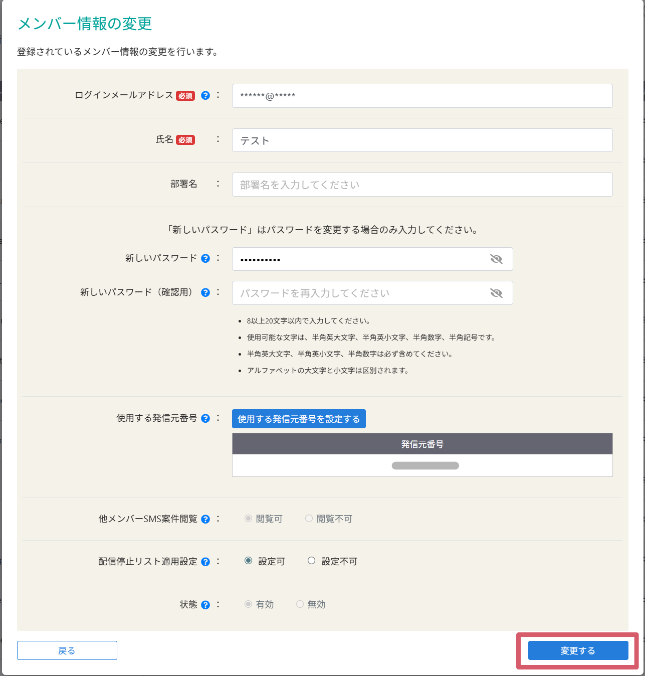Focus the 部署名 input field

click(x=422, y=184)
